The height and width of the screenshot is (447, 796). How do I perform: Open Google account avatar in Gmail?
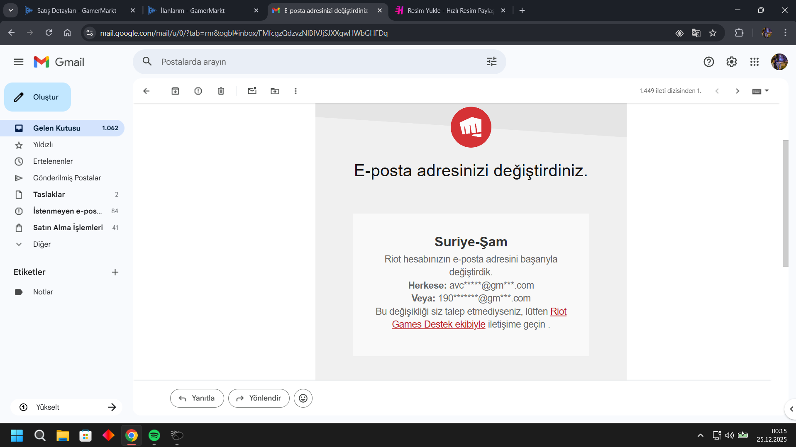click(779, 62)
